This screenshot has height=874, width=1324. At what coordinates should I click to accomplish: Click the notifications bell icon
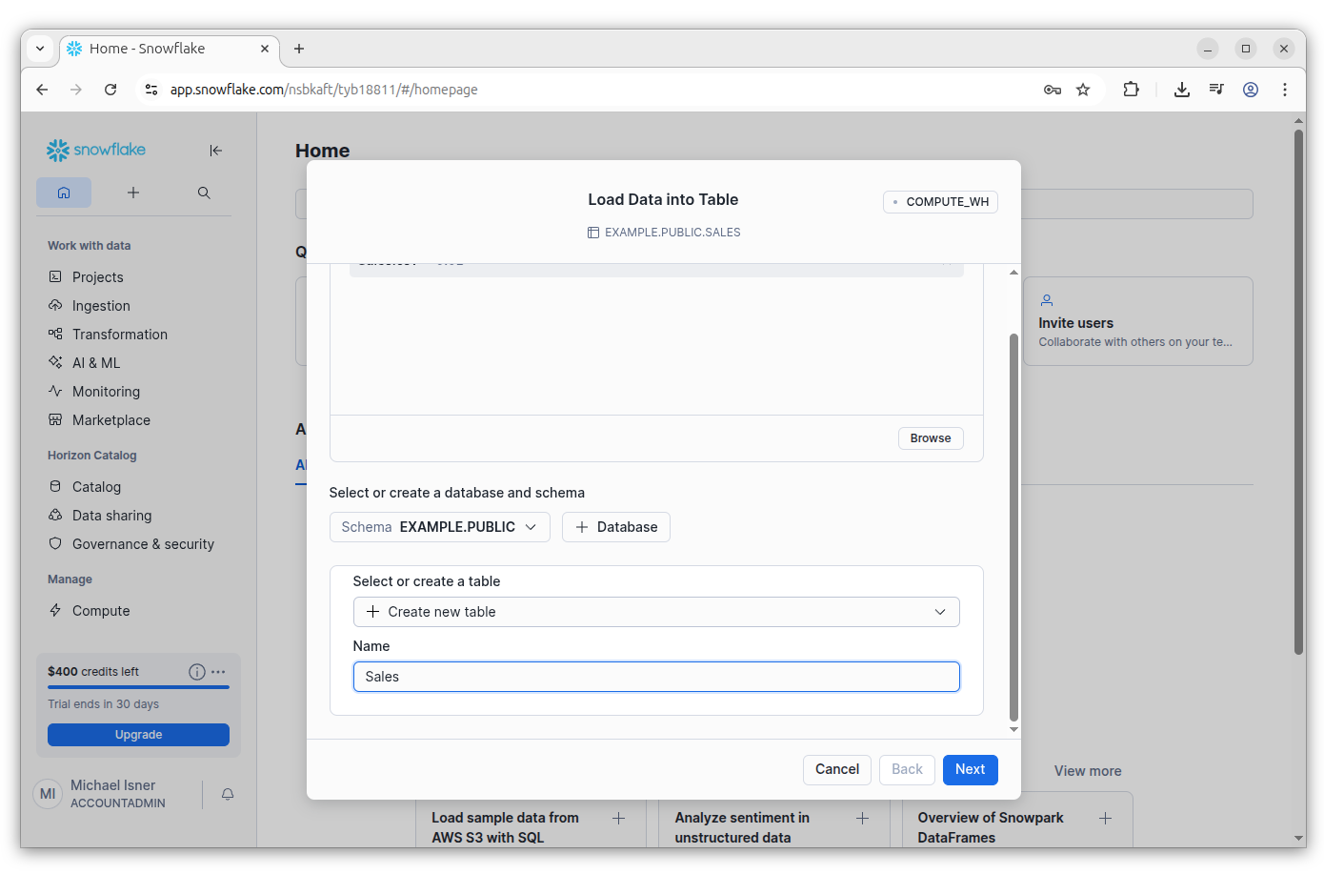coord(228,794)
